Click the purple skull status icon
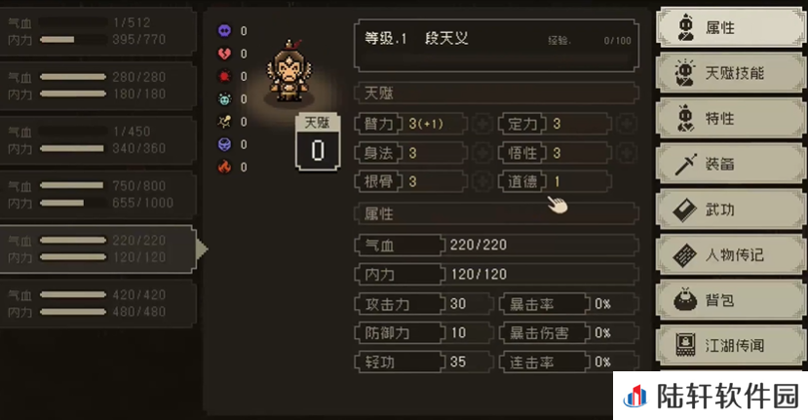The image size is (808, 420). 224,31
